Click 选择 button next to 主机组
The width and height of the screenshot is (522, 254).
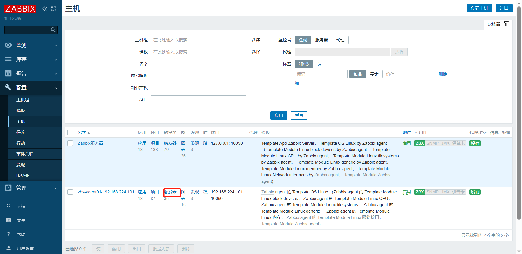coord(256,40)
